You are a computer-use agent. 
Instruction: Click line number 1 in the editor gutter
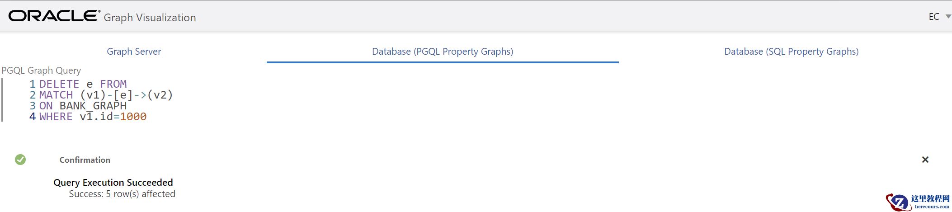33,84
